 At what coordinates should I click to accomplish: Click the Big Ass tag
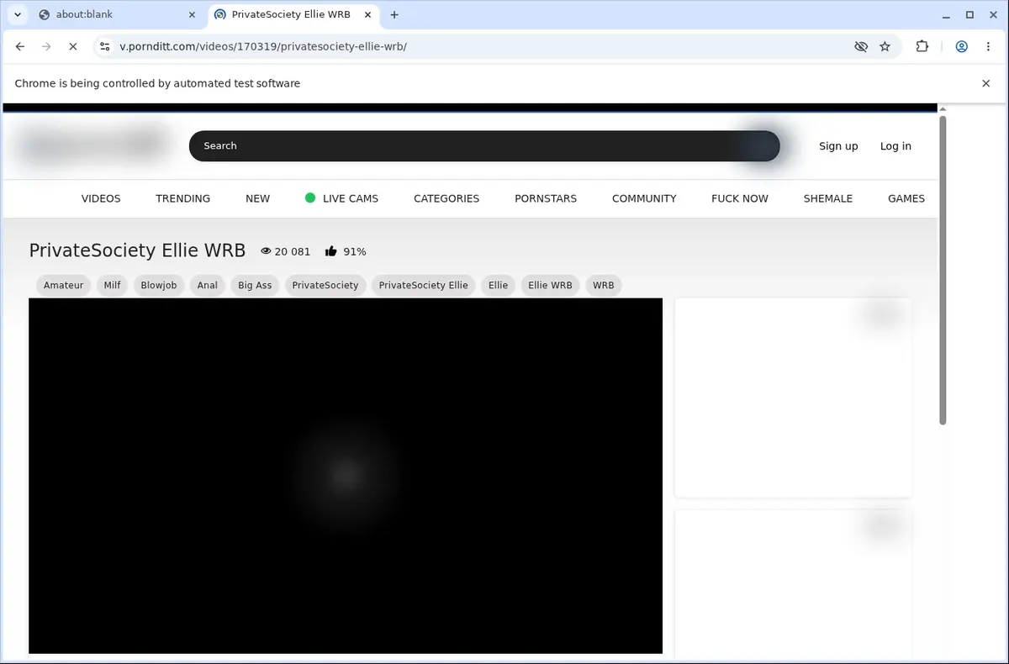tap(255, 286)
